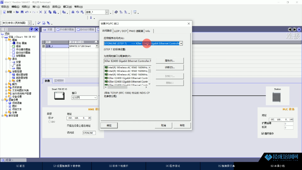The image size is (302, 170).
Task: Click the HMI 访问点 S7ONLINE field
Action: tap(89, 133)
